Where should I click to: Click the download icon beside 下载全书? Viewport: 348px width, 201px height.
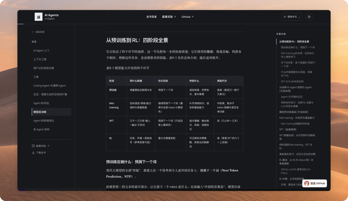tap(33, 153)
